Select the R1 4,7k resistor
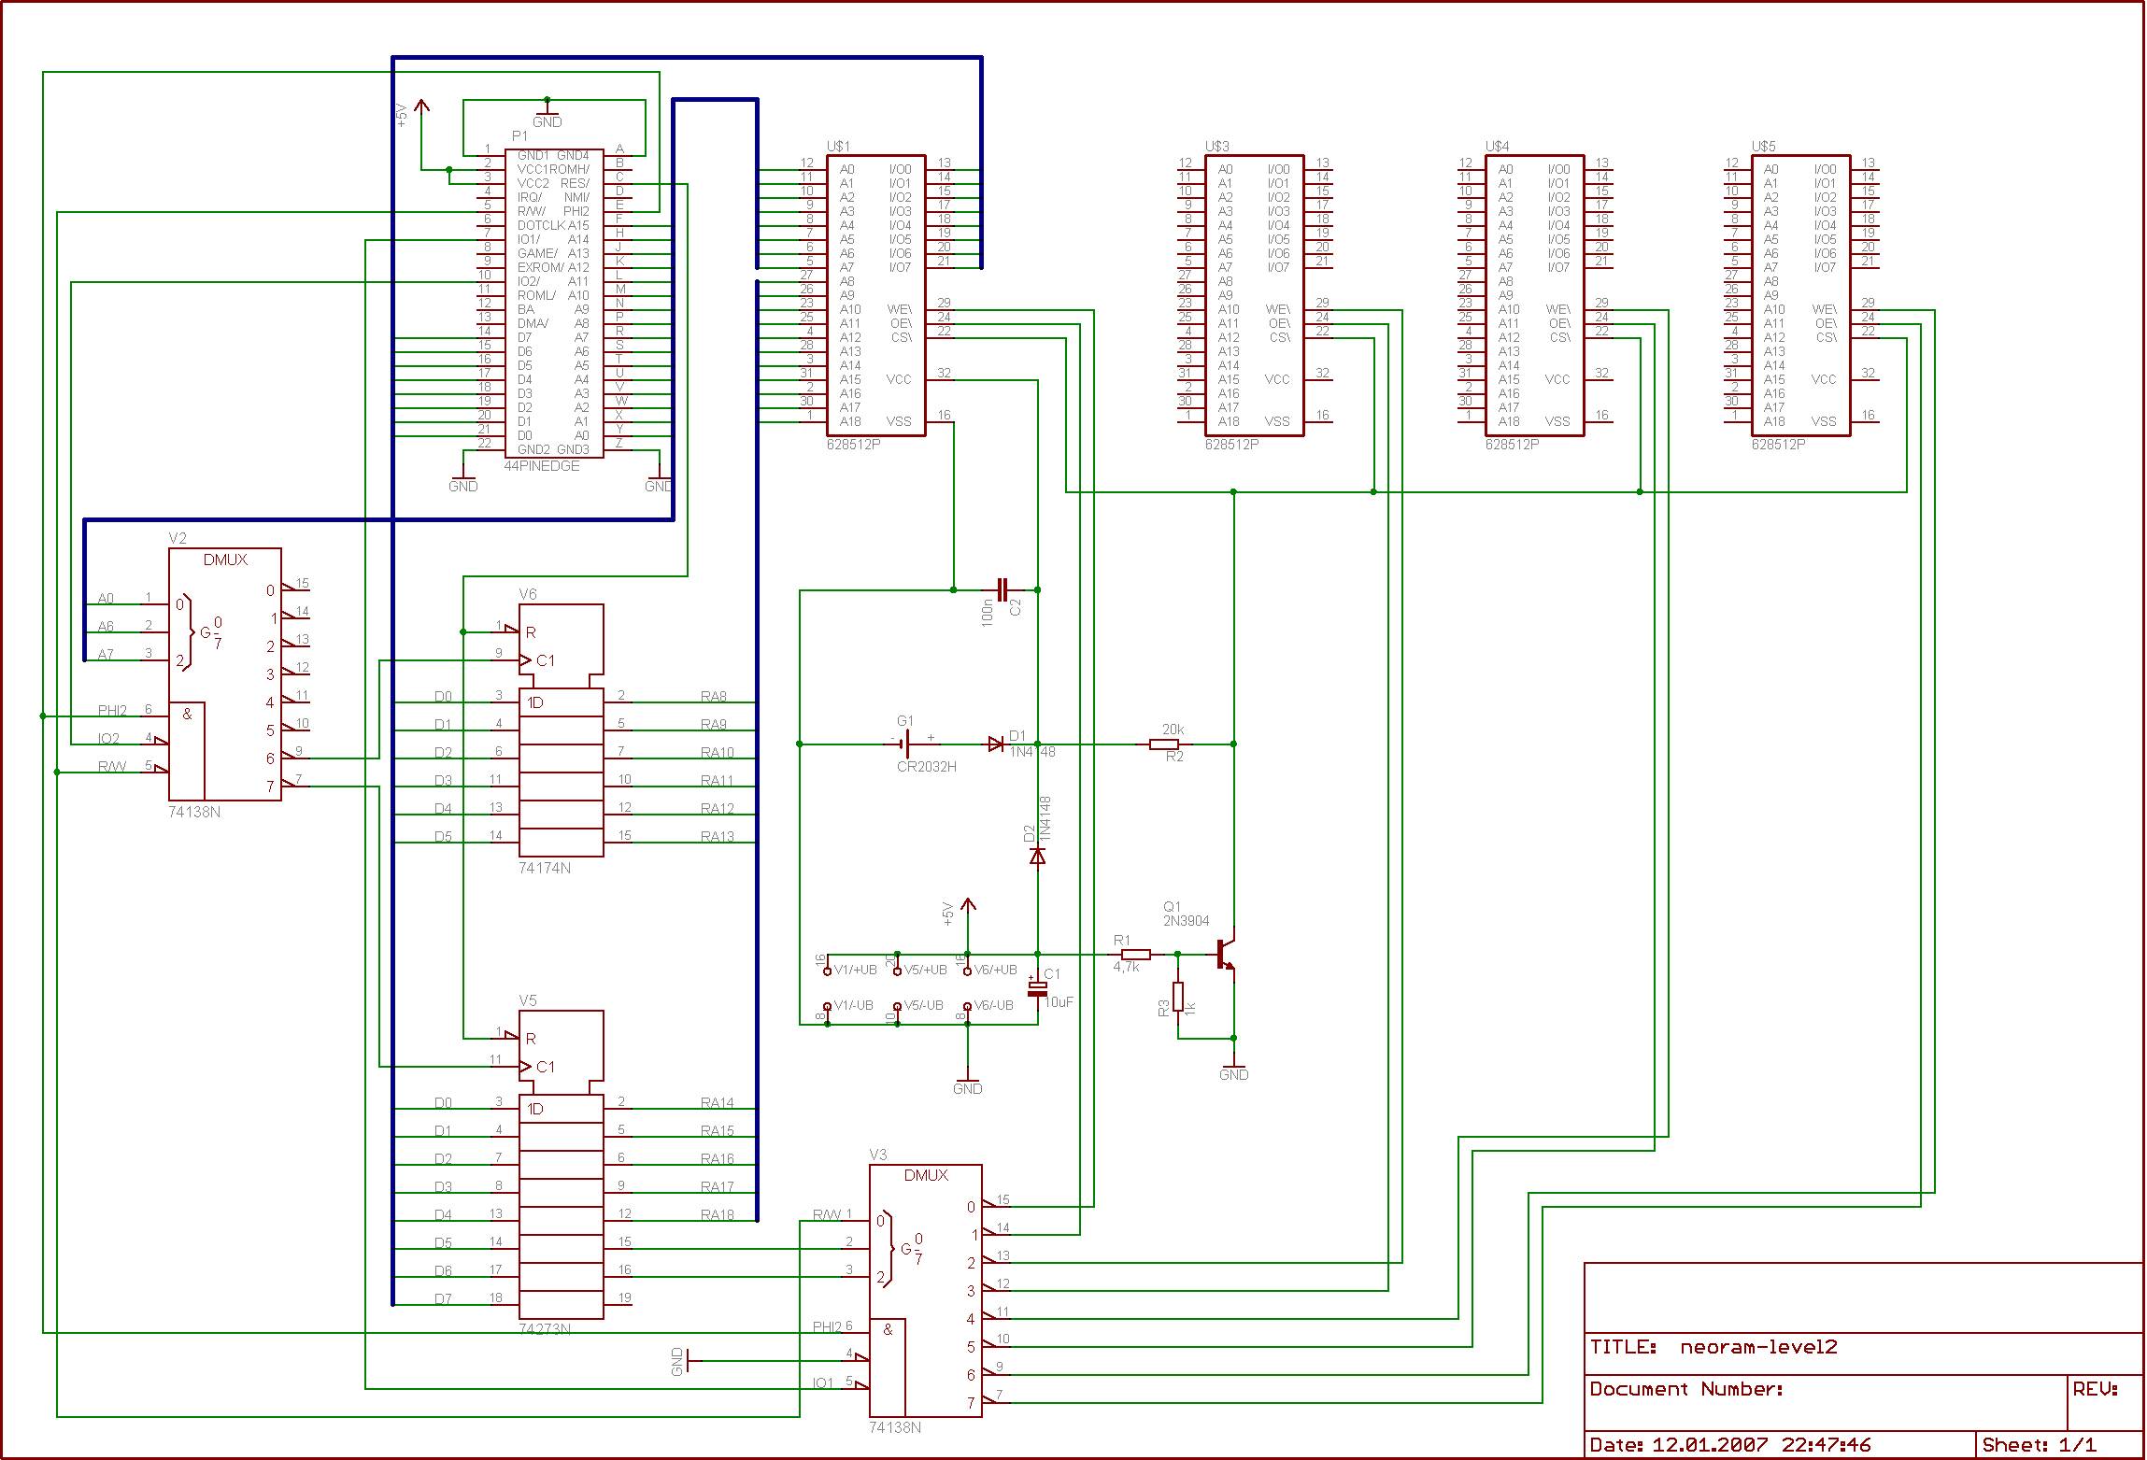This screenshot has width=2147, height=1460. (x=1135, y=954)
